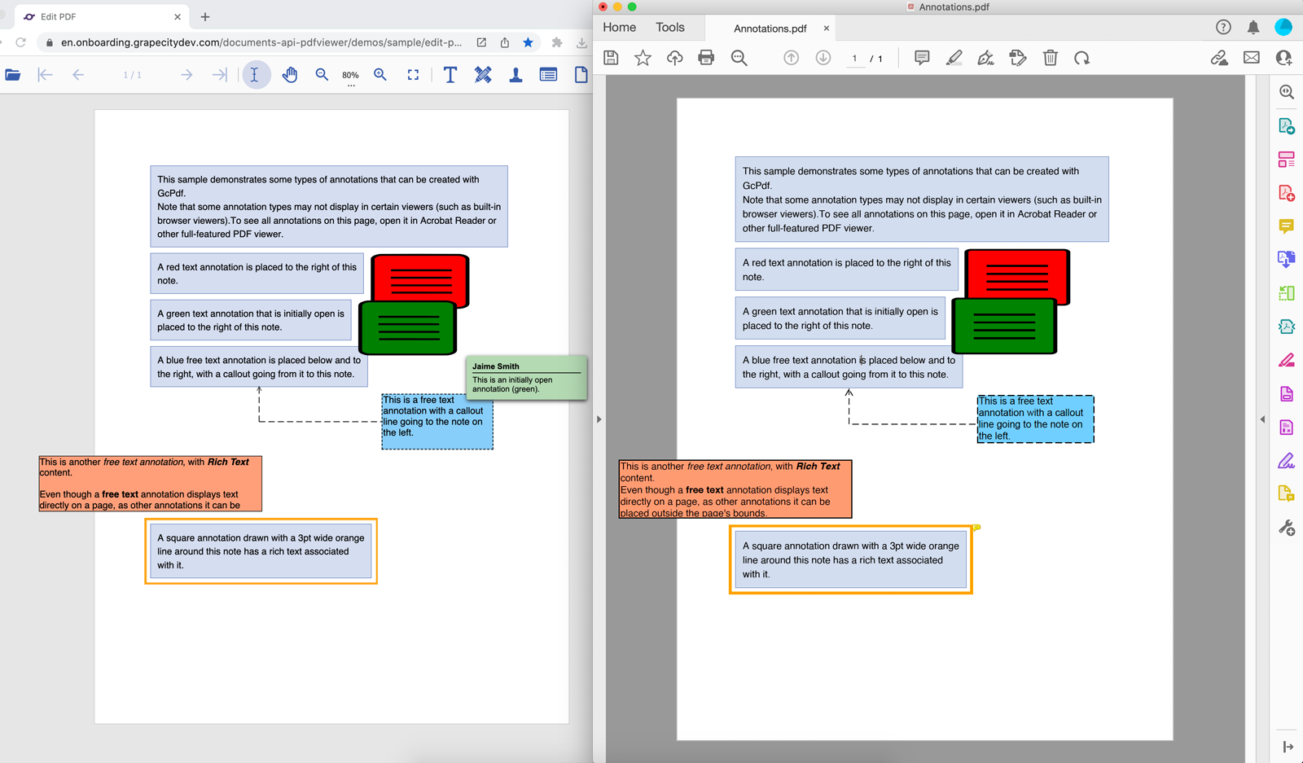Open the Comment tool in Acrobat sidebar

pos(1287,226)
